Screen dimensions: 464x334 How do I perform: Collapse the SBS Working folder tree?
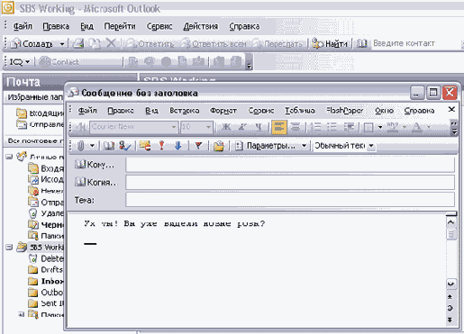click(x=9, y=248)
